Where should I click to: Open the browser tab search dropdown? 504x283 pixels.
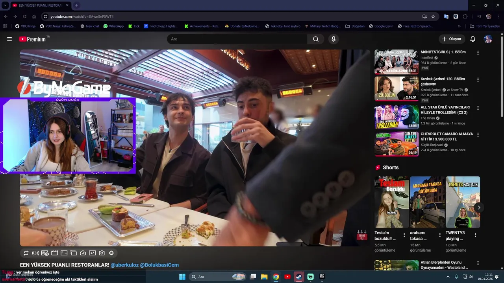click(5, 5)
